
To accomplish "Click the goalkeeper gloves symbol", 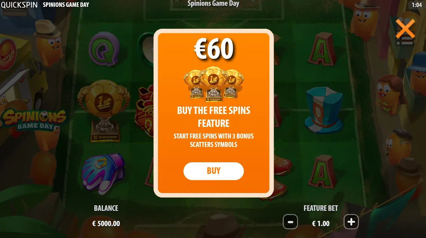I will pos(103,173).
